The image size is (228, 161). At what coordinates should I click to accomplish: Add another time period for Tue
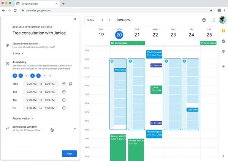(64, 92)
